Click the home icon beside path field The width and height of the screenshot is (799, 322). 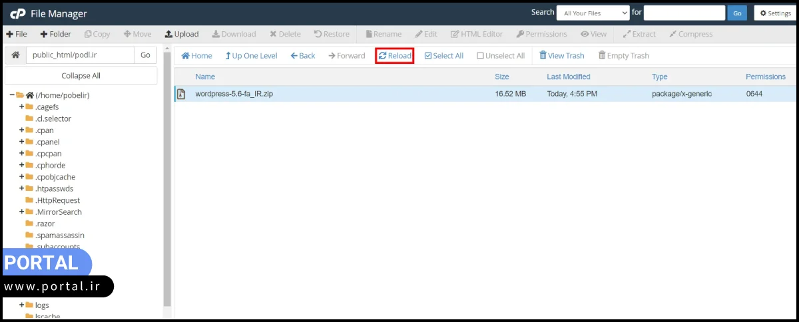(15, 55)
